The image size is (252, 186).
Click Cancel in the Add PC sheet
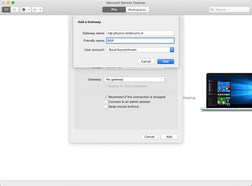pyautogui.click(x=149, y=137)
